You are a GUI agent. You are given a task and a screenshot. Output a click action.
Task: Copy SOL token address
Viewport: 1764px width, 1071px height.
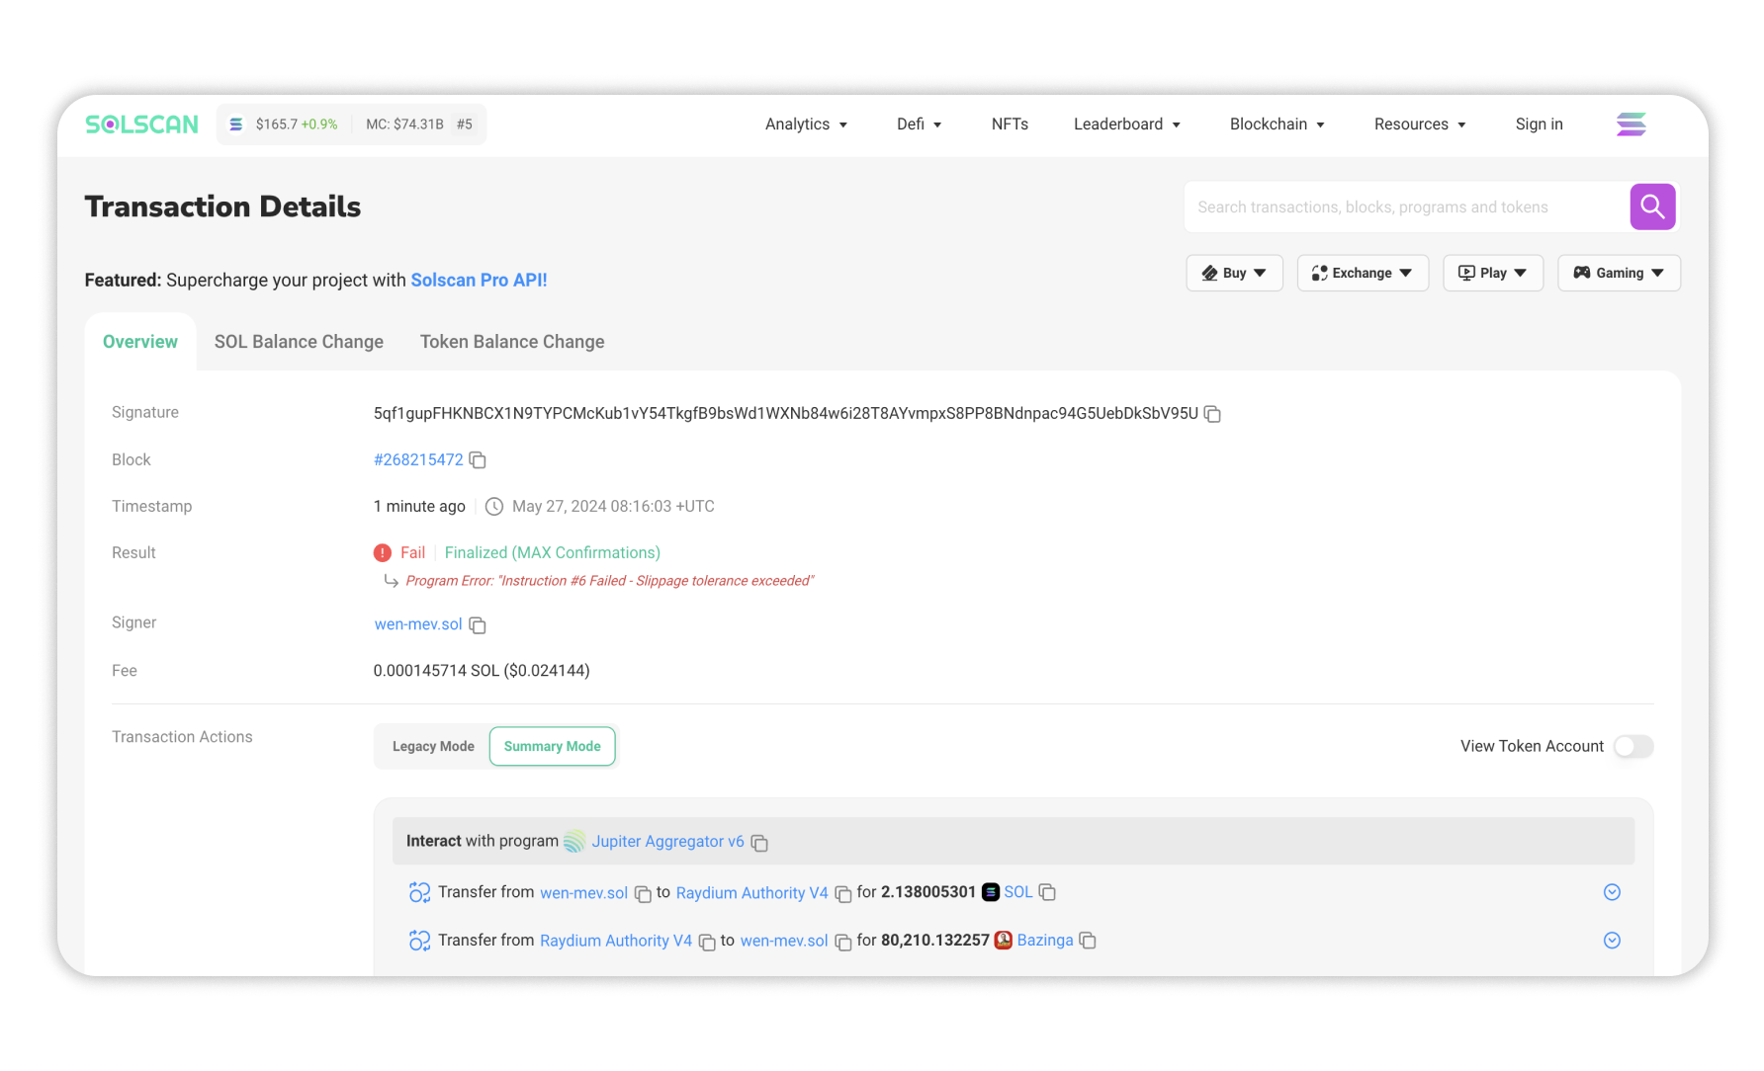tap(1047, 892)
